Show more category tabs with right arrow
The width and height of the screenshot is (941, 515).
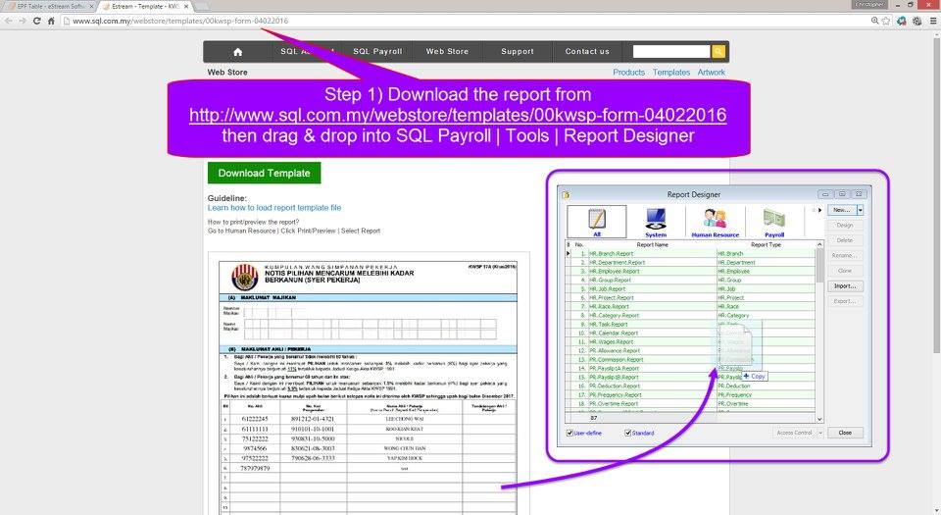coord(819,210)
